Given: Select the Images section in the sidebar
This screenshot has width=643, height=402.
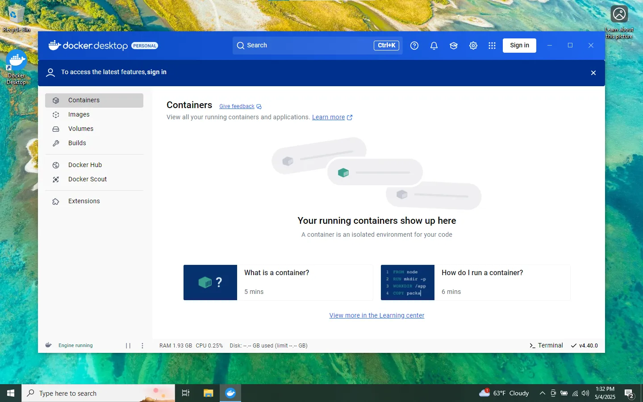Looking at the screenshot, I should (78, 114).
